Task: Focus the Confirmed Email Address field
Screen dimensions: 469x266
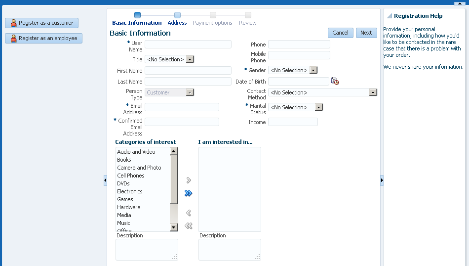Action: tap(182, 122)
